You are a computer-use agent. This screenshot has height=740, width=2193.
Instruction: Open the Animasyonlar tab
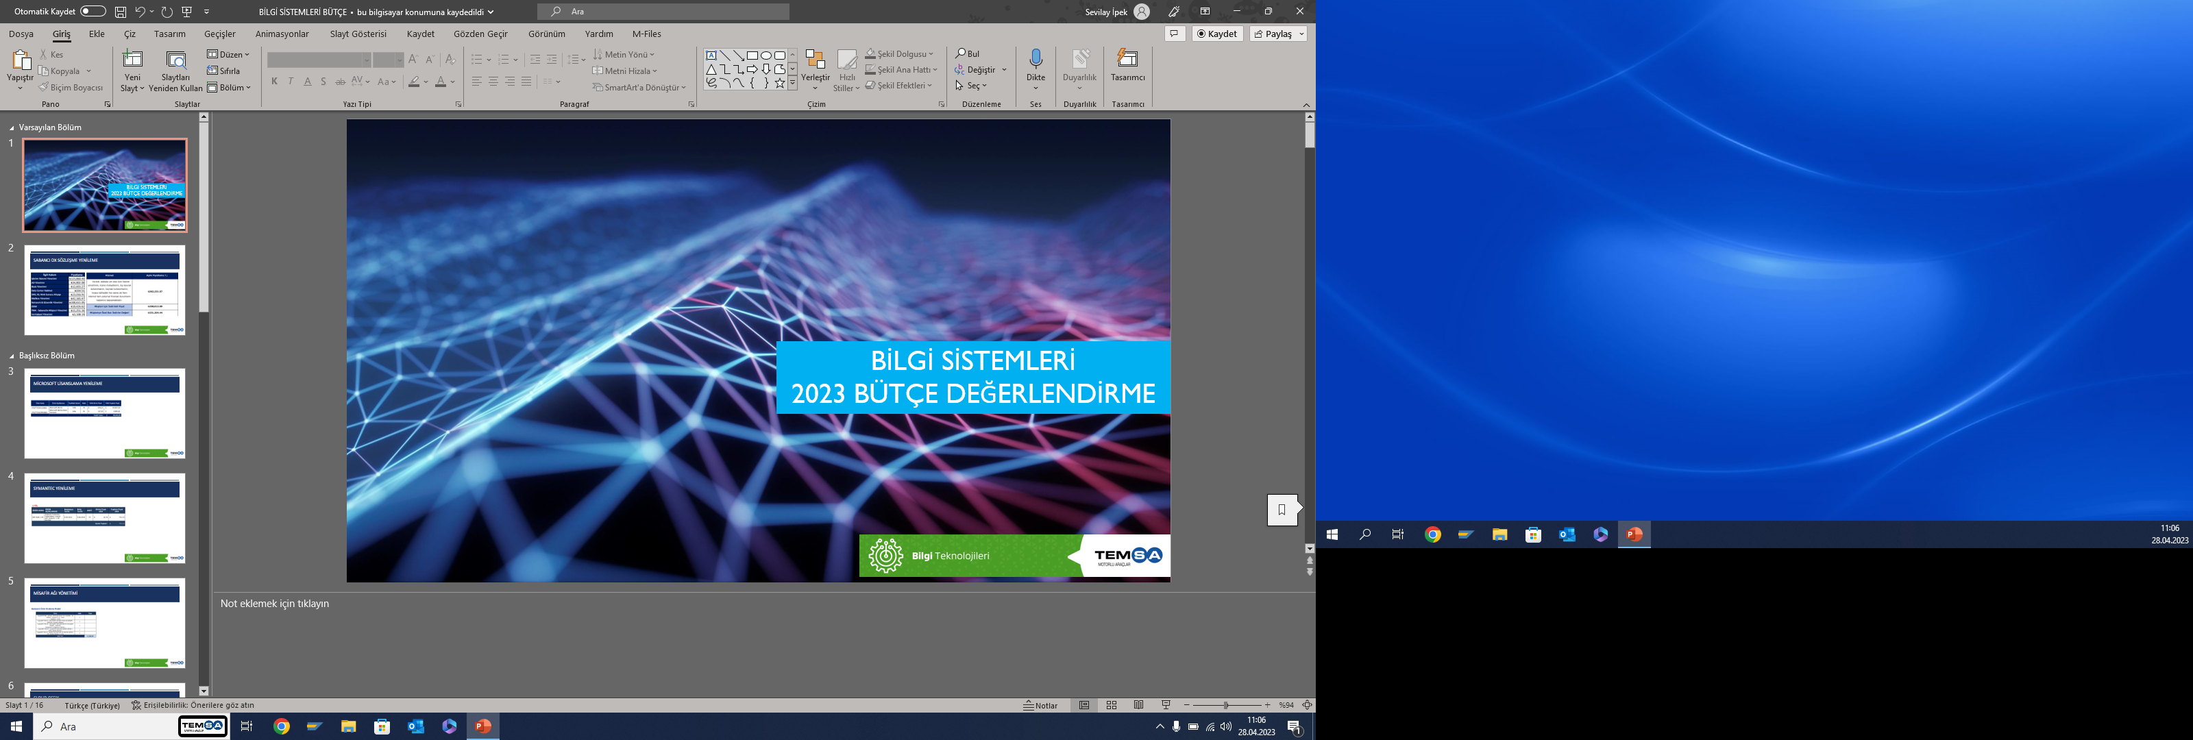coord(282,34)
